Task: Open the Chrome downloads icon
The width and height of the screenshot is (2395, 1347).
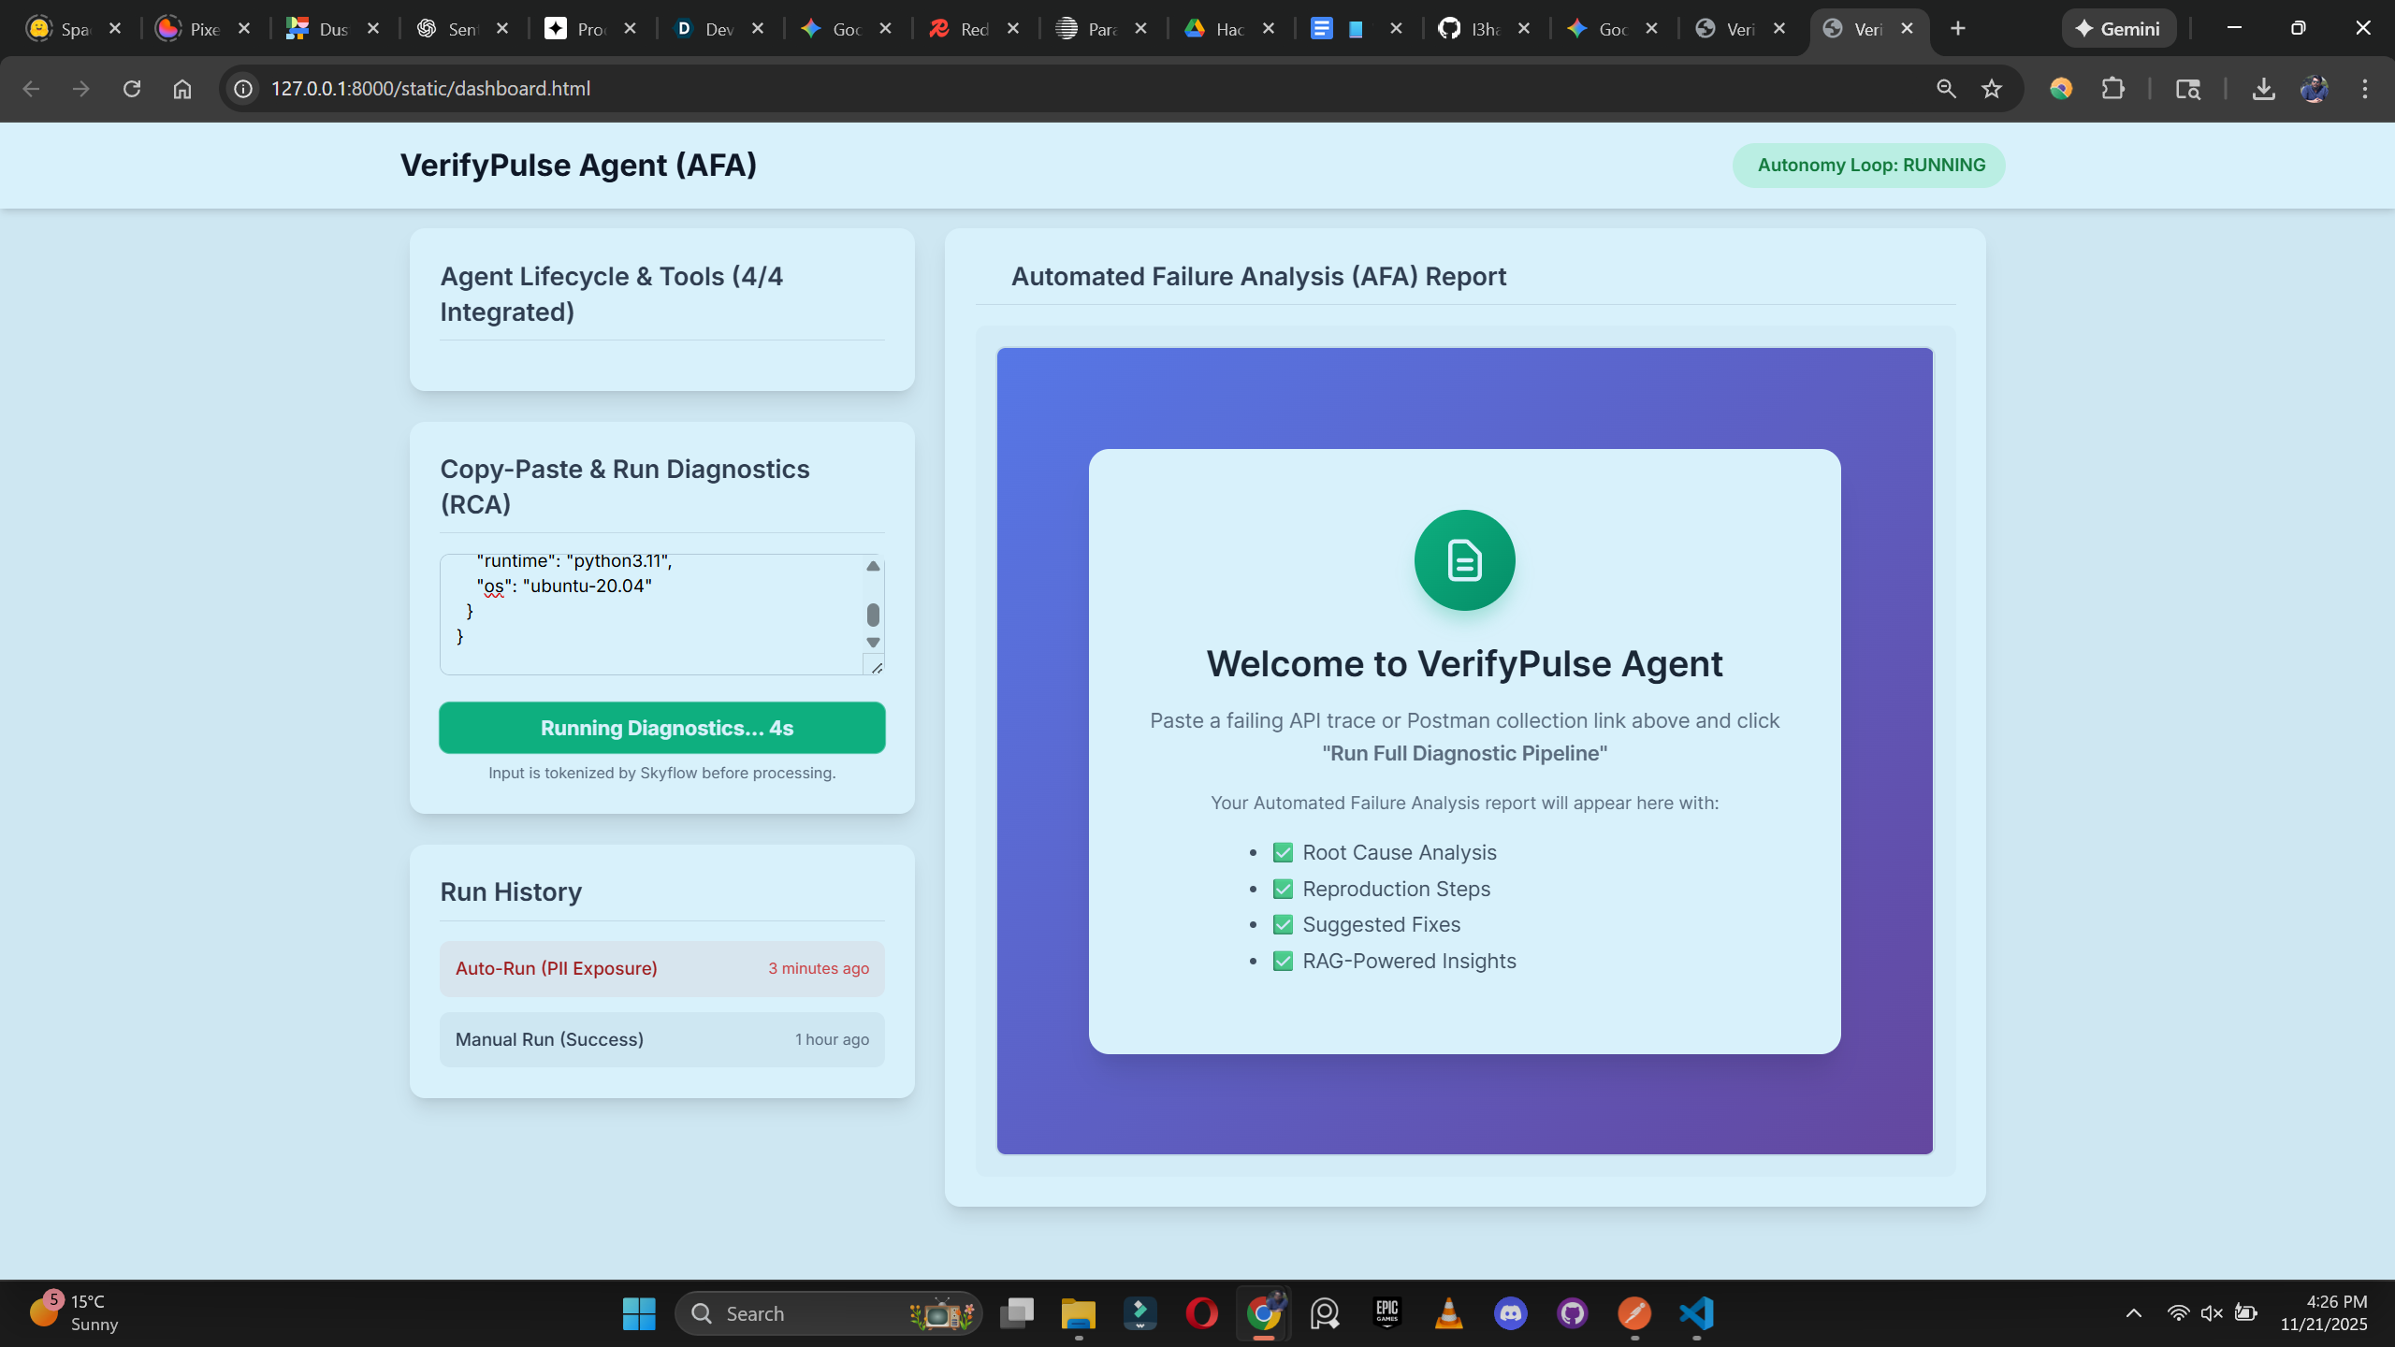Action: (x=2263, y=89)
